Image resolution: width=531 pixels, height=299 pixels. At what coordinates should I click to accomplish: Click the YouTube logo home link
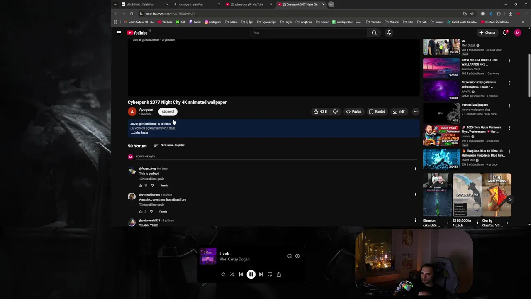tap(137, 33)
